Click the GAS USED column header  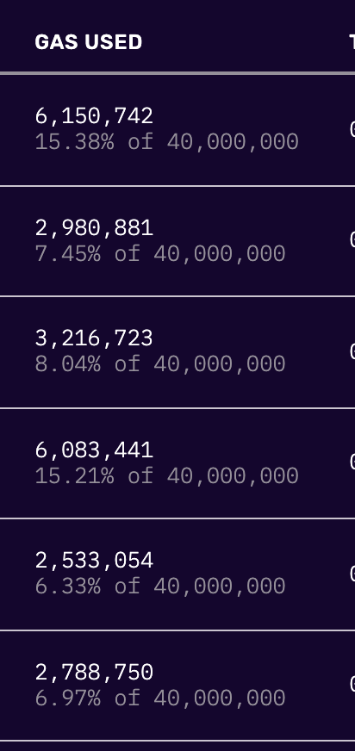[89, 42]
